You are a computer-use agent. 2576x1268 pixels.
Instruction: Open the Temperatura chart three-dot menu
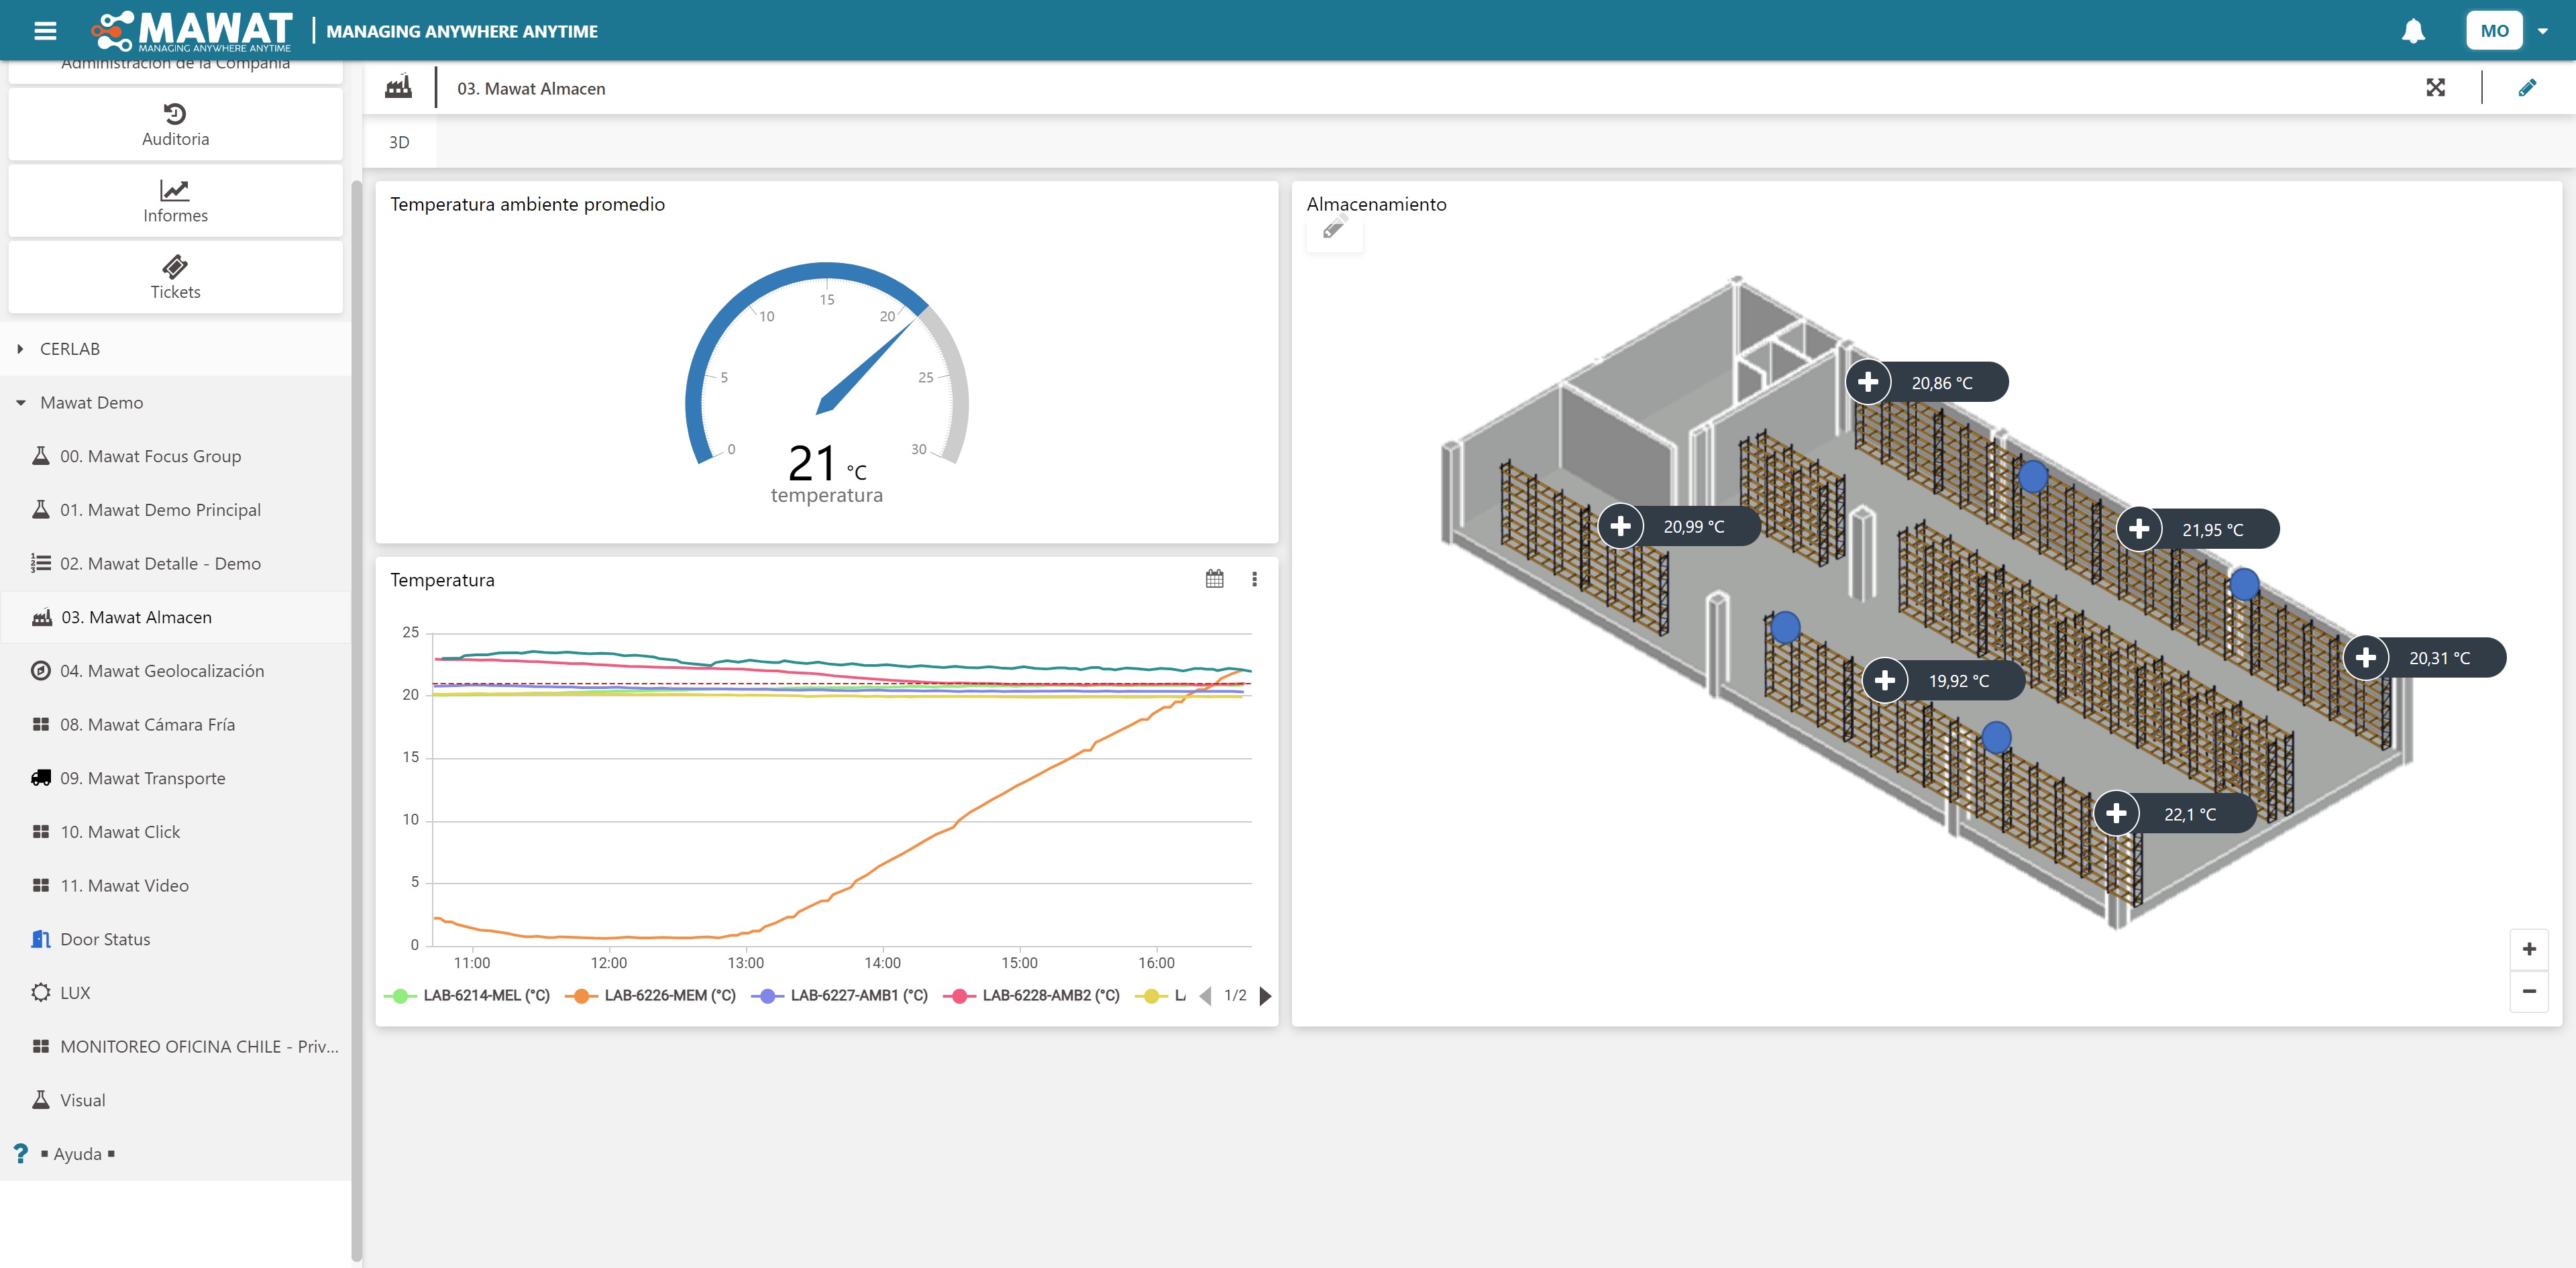coord(1254,579)
